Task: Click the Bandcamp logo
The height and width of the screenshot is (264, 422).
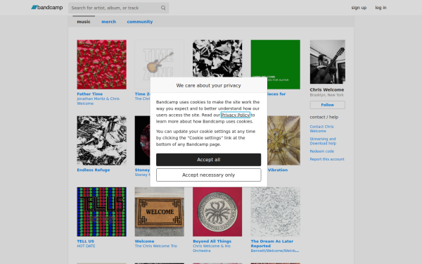Action: [x=47, y=8]
